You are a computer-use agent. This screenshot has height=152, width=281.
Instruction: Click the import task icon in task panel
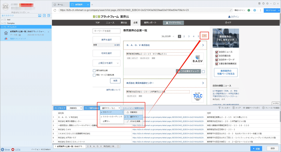coord(40,15)
